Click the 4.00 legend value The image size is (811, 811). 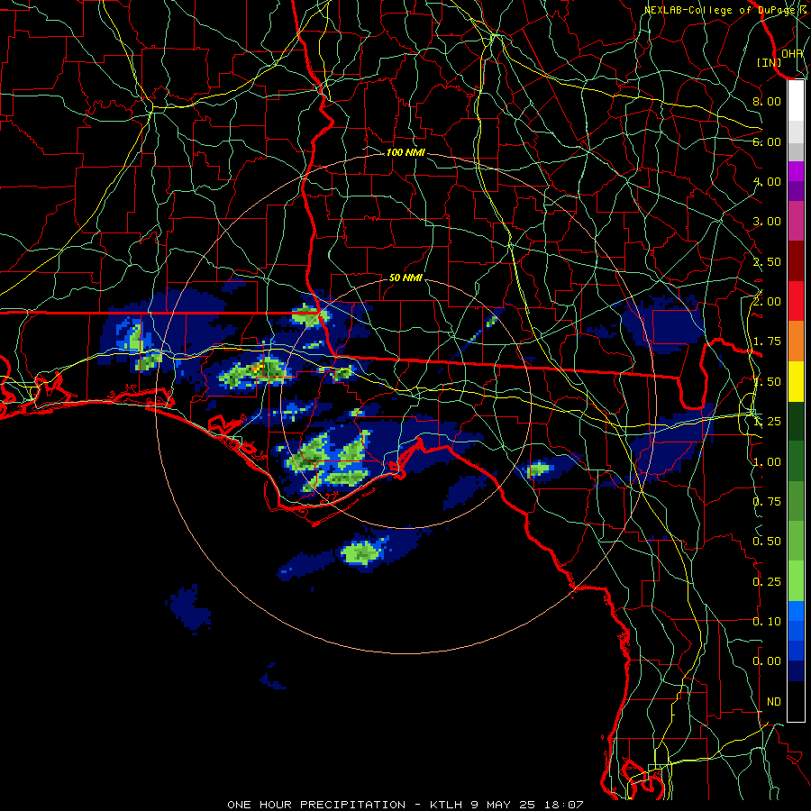pyautogui.click(x=767, y=181)
